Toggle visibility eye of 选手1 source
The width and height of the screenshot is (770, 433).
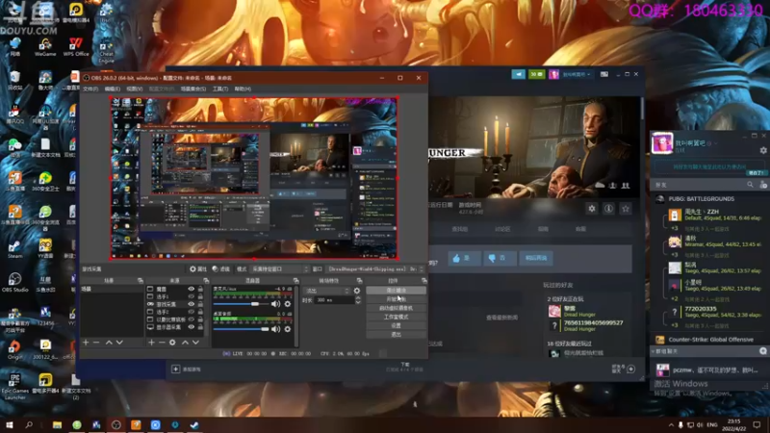point(191,296)
